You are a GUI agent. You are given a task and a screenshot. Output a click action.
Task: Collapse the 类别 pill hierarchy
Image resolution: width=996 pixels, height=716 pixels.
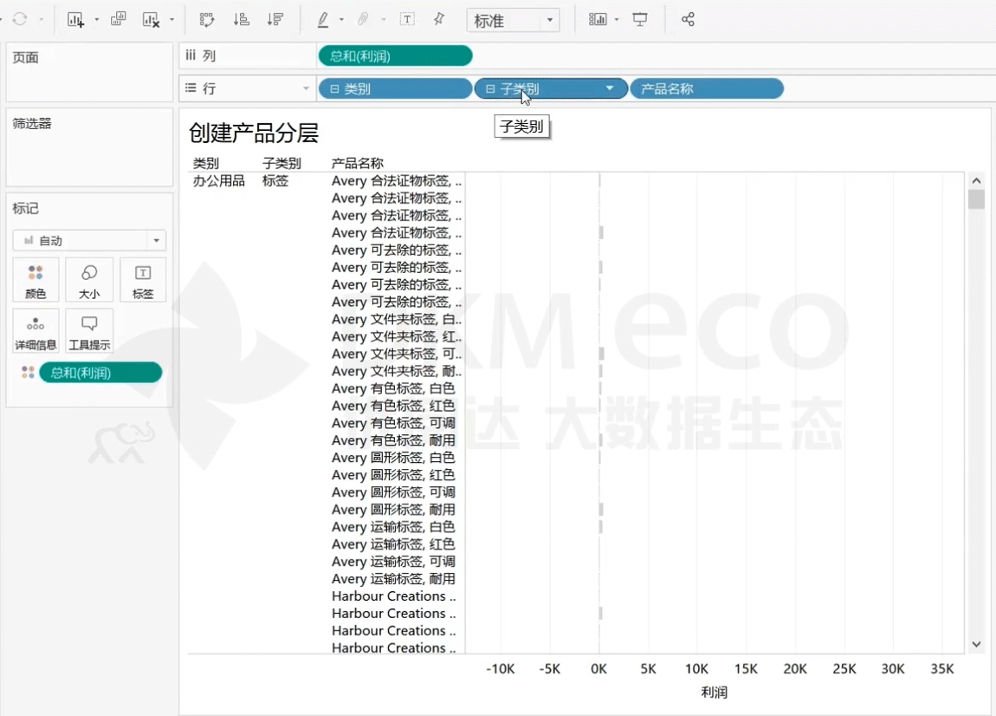[x=334, y=88]
